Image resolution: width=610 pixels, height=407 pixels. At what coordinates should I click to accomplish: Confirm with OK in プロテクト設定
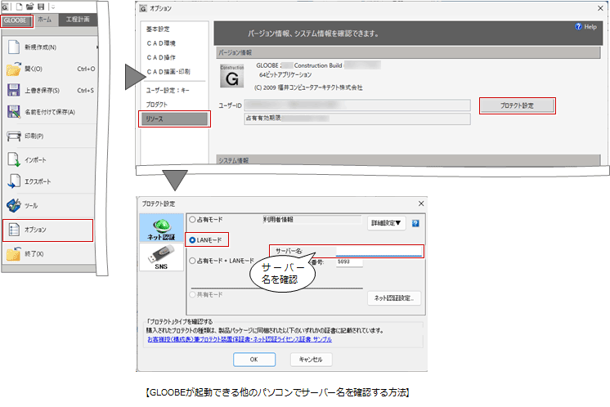tap(254, 360)
